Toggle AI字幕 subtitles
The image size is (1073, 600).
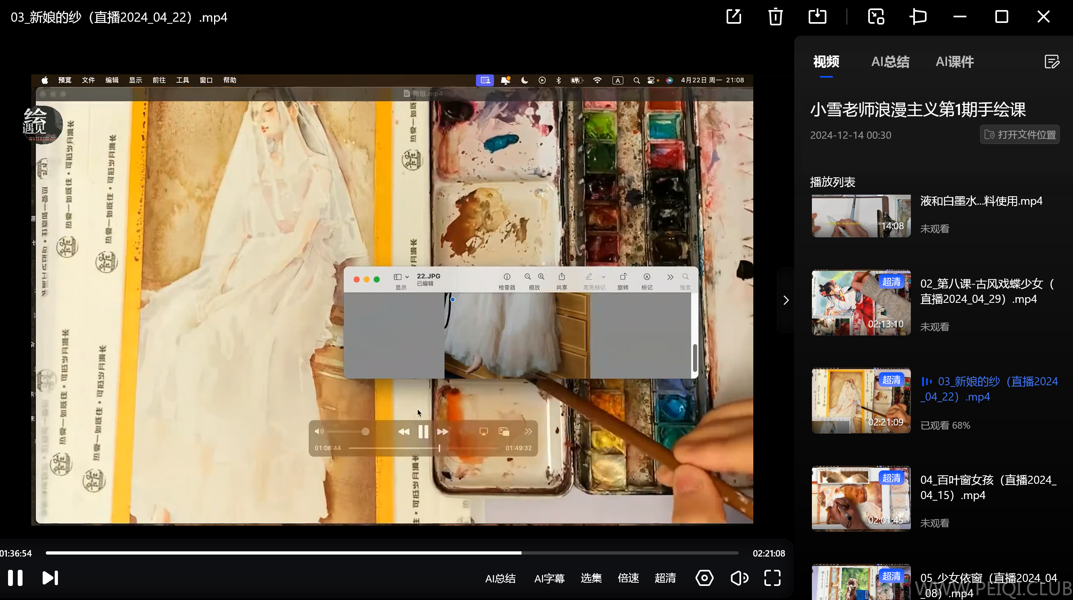tap(549, 578)
